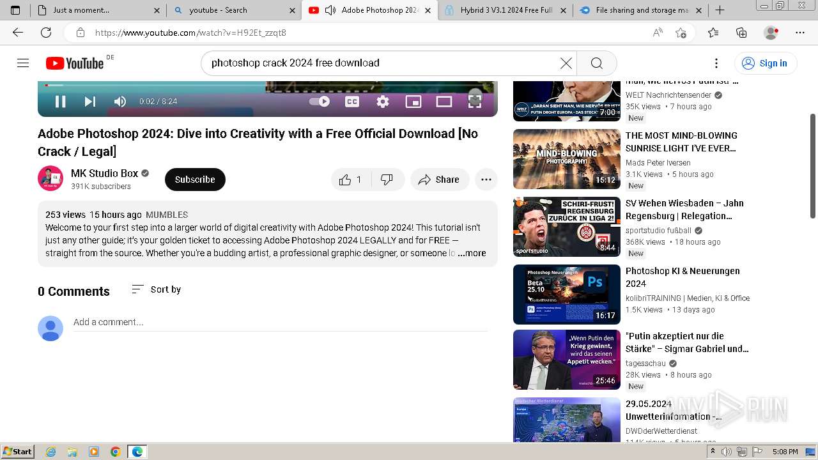Image resolution: width=818 pixels, height=460 pixels.
Task: Open Unwetterinformation 29.05.2024 video thumbnail
Action: (x=567, y=419)
